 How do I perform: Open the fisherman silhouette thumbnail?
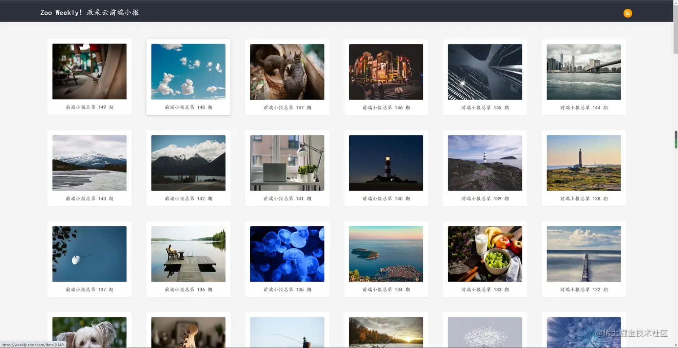tap(287, 332)
